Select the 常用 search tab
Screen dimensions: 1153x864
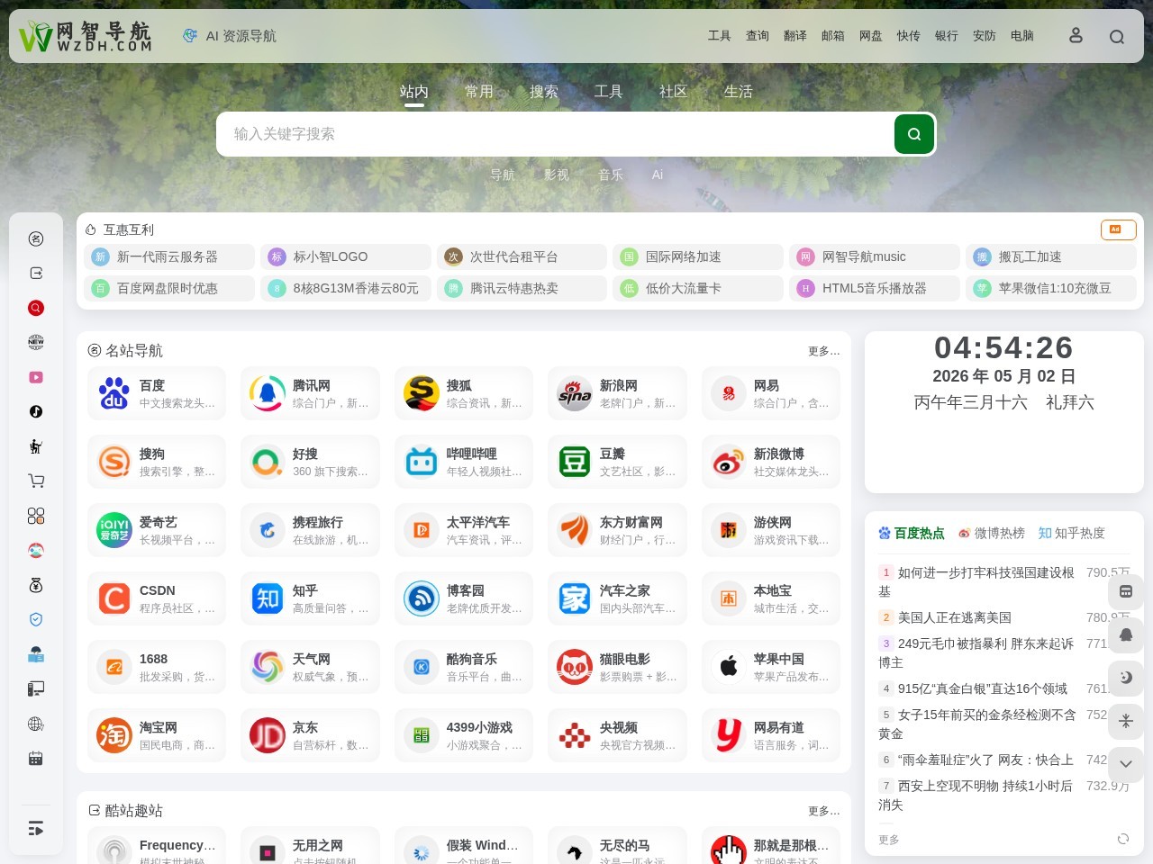point(479,92)
